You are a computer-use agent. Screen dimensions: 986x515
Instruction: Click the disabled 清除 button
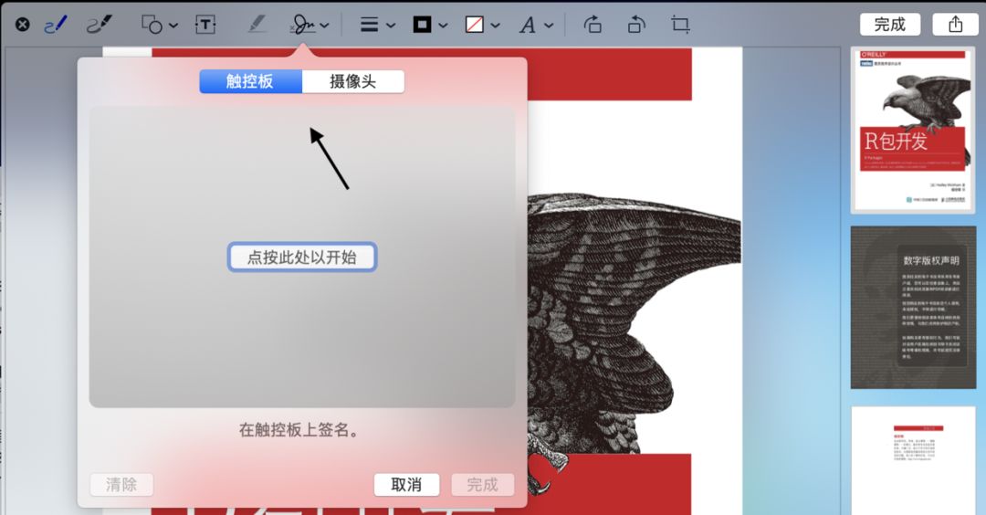tap(121, 485)
